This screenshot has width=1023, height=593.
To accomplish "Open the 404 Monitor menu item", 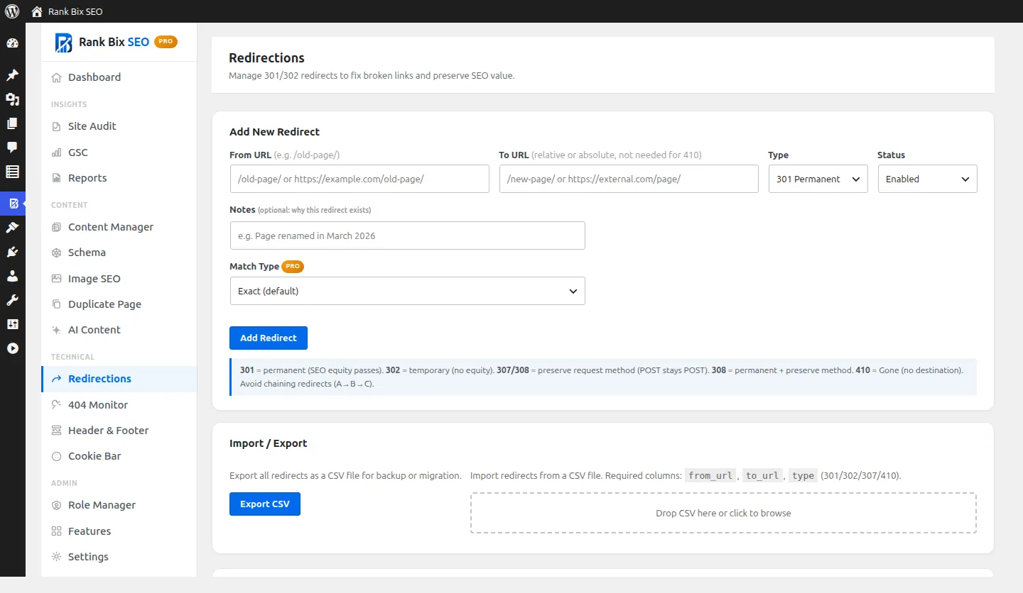I will (119, 405).
